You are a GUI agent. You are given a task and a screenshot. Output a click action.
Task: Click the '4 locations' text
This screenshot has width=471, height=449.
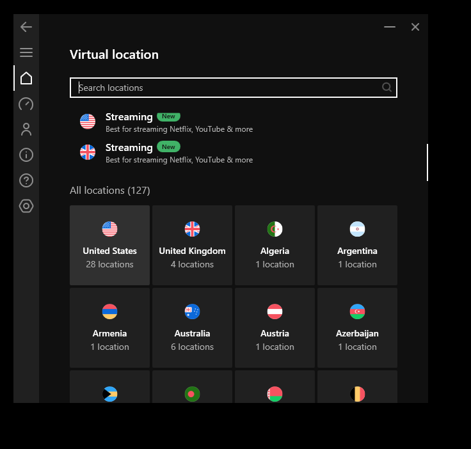(x=192, y=264)
